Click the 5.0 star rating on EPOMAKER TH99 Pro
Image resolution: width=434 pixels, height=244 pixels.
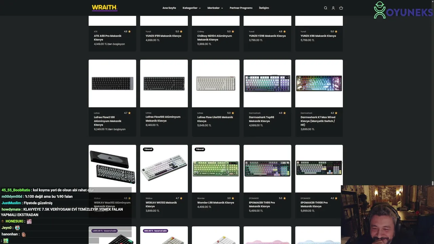click(282, 198)
